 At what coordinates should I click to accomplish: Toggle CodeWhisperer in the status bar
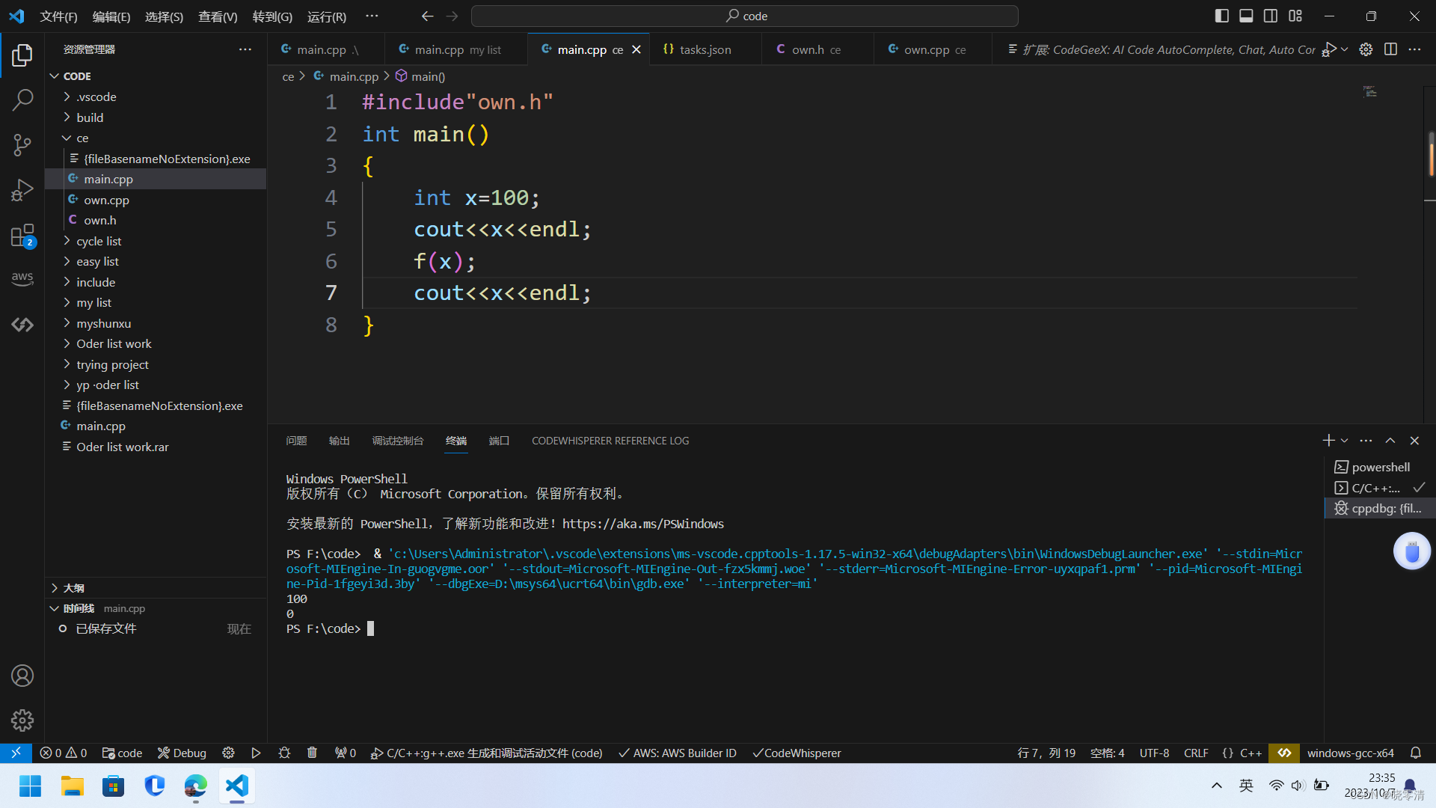pos(797,753)
